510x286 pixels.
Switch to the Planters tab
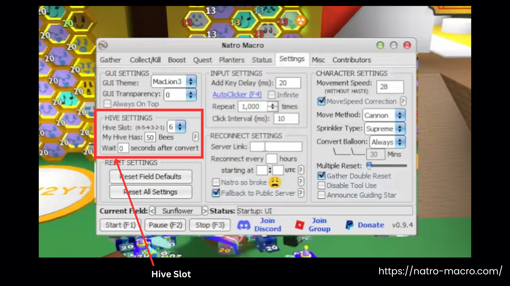231,60
